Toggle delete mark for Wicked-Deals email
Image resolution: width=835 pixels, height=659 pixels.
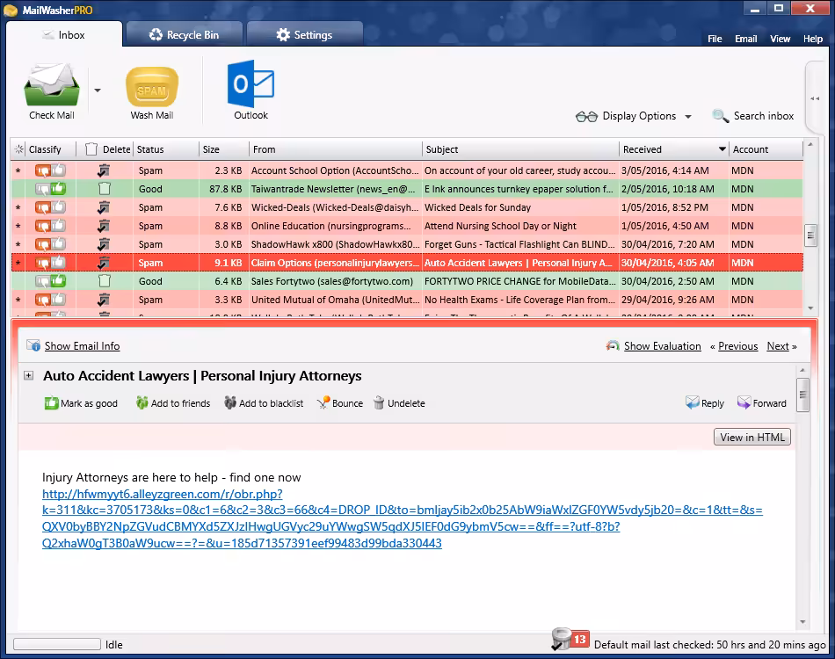104,207
